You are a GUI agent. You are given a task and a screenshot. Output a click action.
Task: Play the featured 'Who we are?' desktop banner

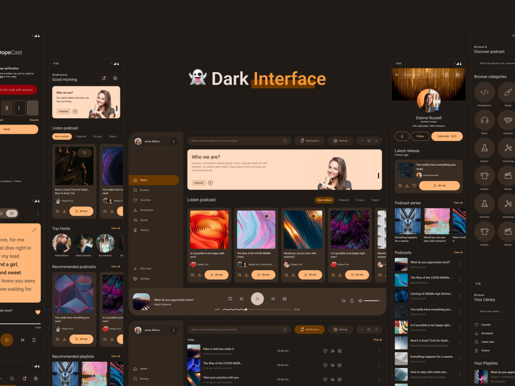point(210,183)
